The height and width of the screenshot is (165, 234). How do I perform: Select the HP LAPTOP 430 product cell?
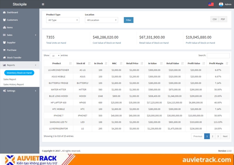(x=58, y=103)
